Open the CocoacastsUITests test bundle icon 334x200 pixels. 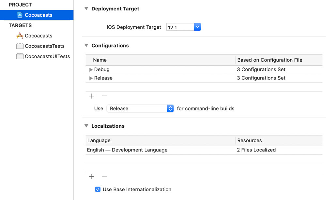tap(20, 56)
